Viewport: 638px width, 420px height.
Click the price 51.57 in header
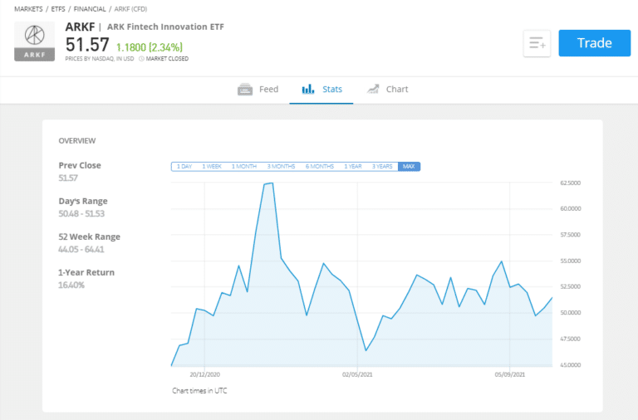(87, 45)
